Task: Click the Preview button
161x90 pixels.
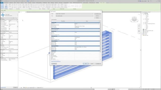Action: coord(54,64)
